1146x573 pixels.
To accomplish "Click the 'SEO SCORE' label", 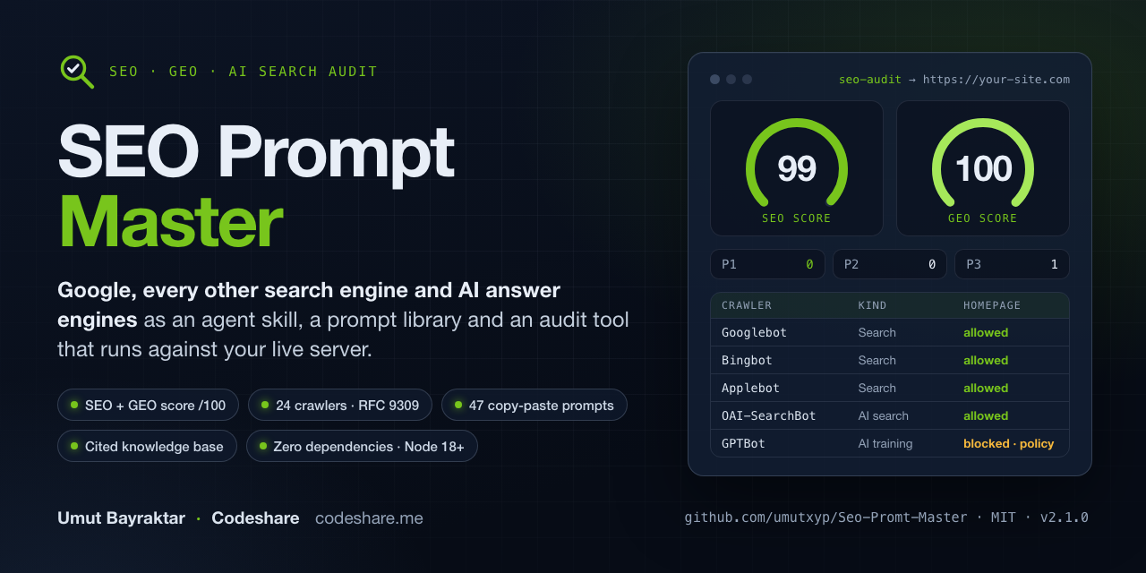I will click(x=797, y=218).
